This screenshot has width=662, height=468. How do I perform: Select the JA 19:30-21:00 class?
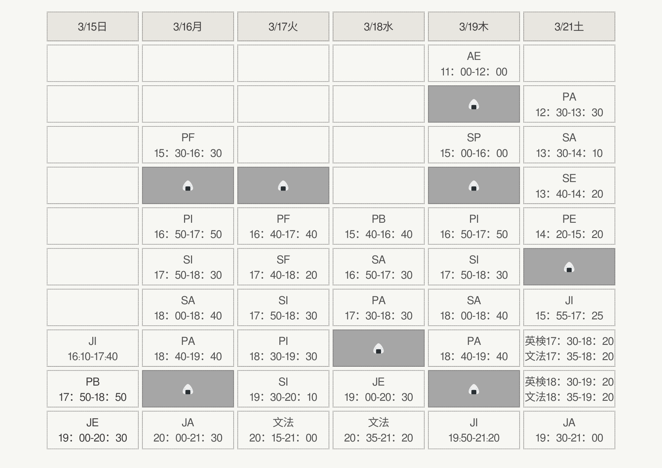pyautogui.click(x=569, y=430)
